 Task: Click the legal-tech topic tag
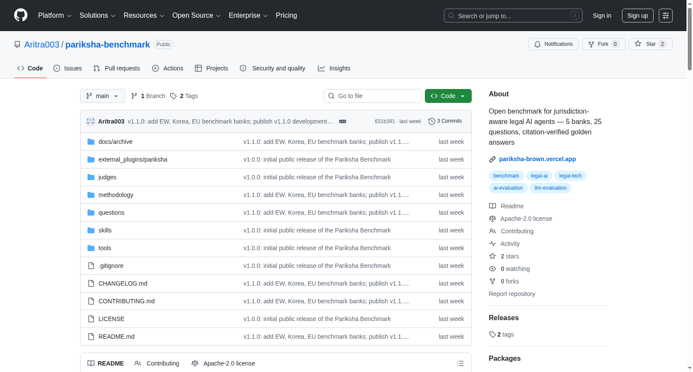pos(570,176)
